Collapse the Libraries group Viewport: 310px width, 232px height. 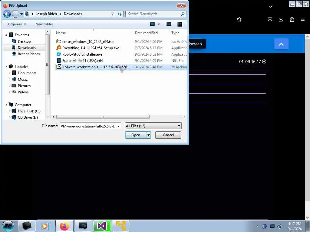tap(7, 66)
